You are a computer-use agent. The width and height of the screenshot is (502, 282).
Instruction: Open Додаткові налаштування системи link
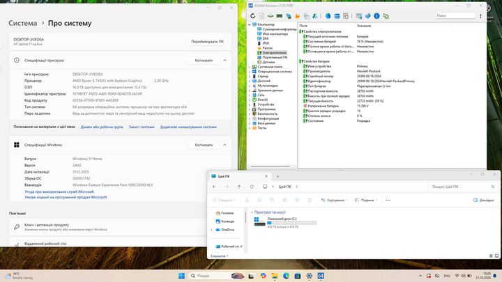click(188, 127)
